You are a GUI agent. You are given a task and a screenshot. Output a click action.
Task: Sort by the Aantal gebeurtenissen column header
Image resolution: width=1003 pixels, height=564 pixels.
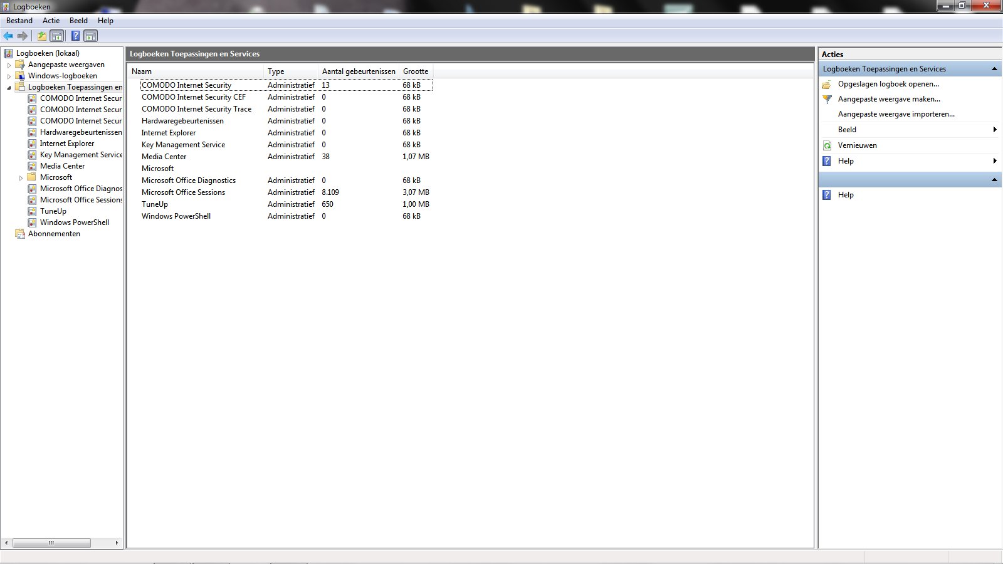tap(359, 71)
